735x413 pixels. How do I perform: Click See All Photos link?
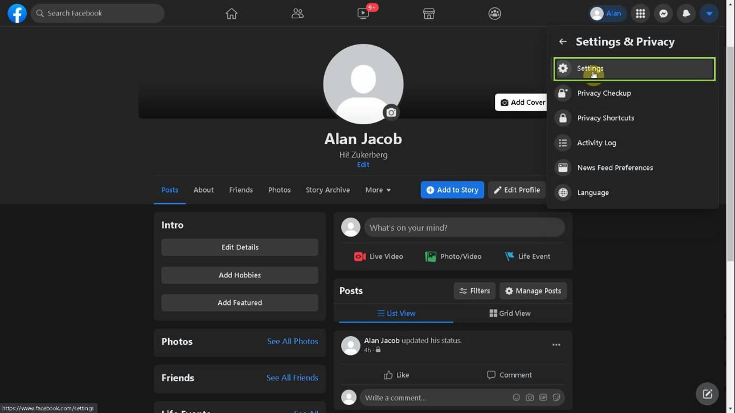click(x=292, y=341)
